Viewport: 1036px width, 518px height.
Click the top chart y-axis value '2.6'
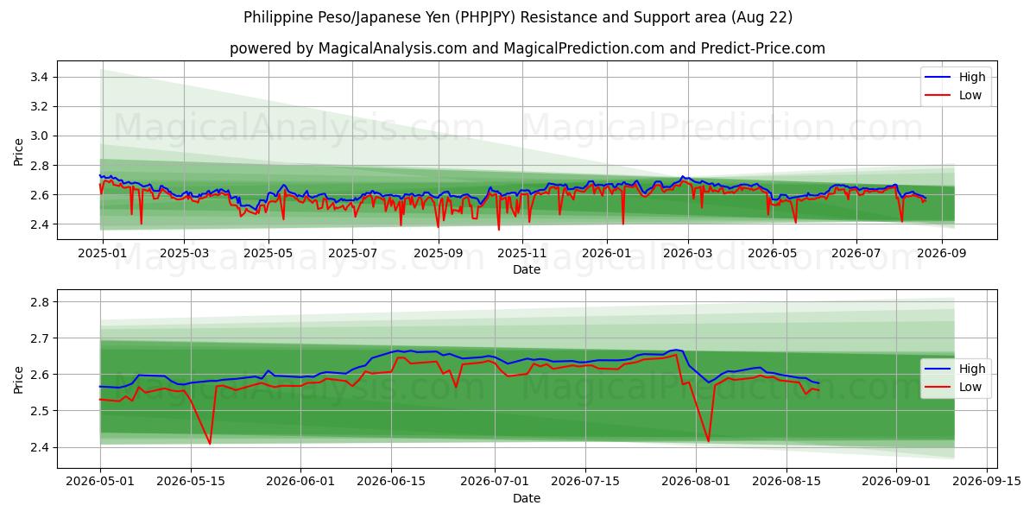40,195
